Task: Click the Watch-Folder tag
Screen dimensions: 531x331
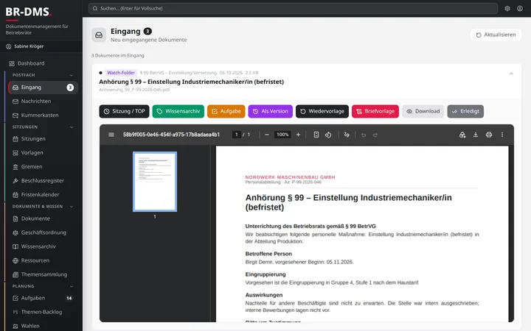Action: click(x=121, y=73)
